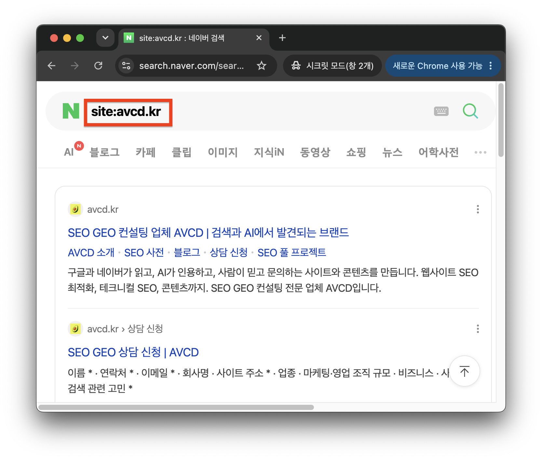Switch to the 블로그 tab
The height and width of the screenshot is (460, 542).
[x=104, y=152]
